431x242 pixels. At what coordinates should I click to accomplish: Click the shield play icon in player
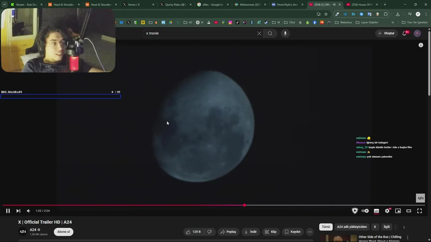[x=355, y=211]
